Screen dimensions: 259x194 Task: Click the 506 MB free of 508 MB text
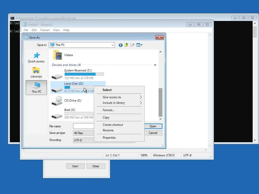click(79, 117)
